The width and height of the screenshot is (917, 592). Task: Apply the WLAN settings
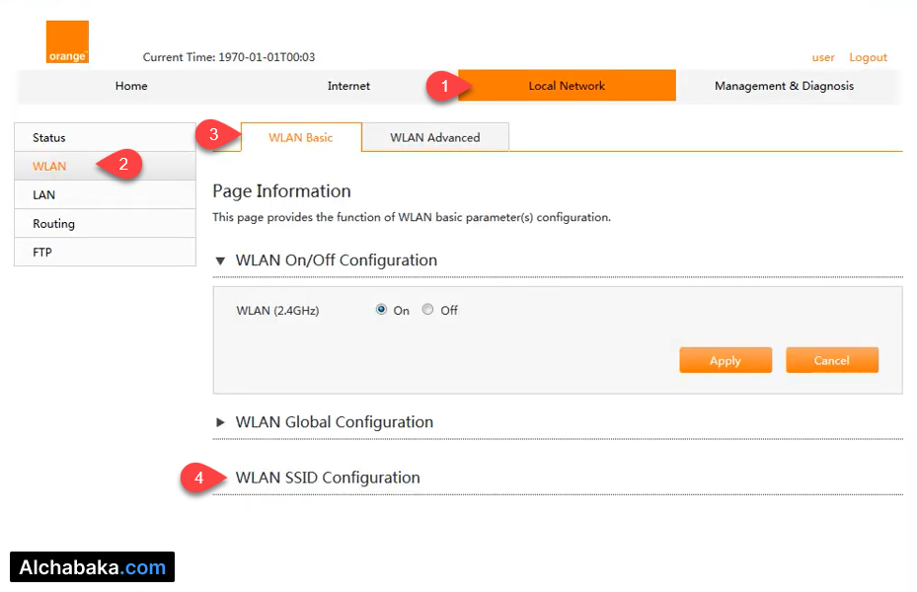pyautogui.click(x=726, y=359)
